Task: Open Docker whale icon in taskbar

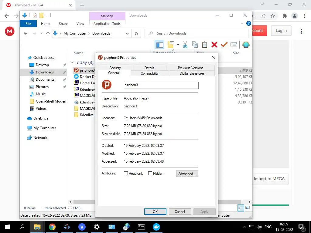Action: pyautogui.click(x=156, y=227)
